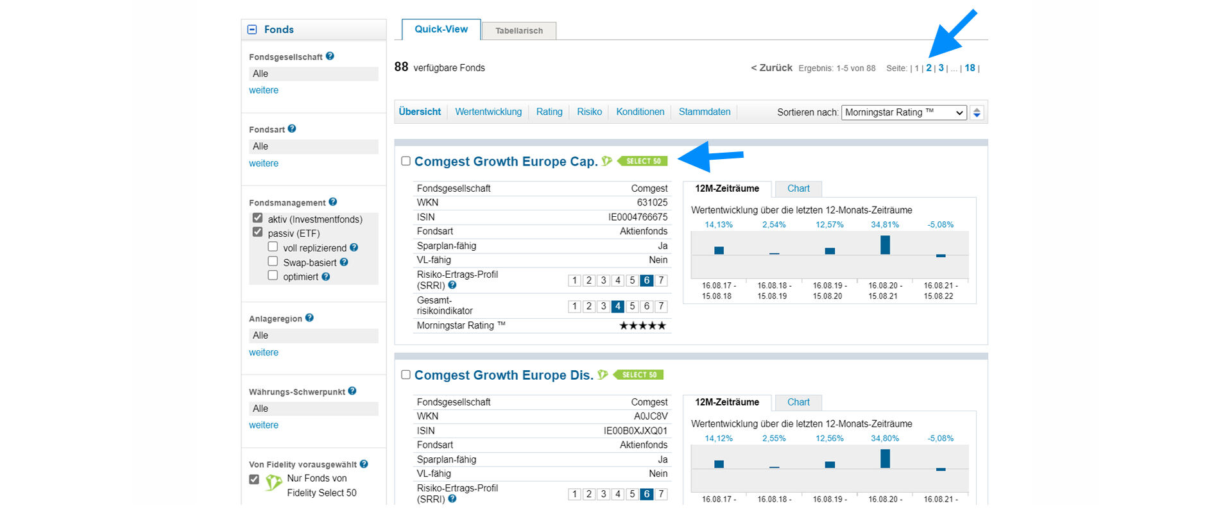Click 34,81% bar in Europe Cap. chart

(885, 244)
